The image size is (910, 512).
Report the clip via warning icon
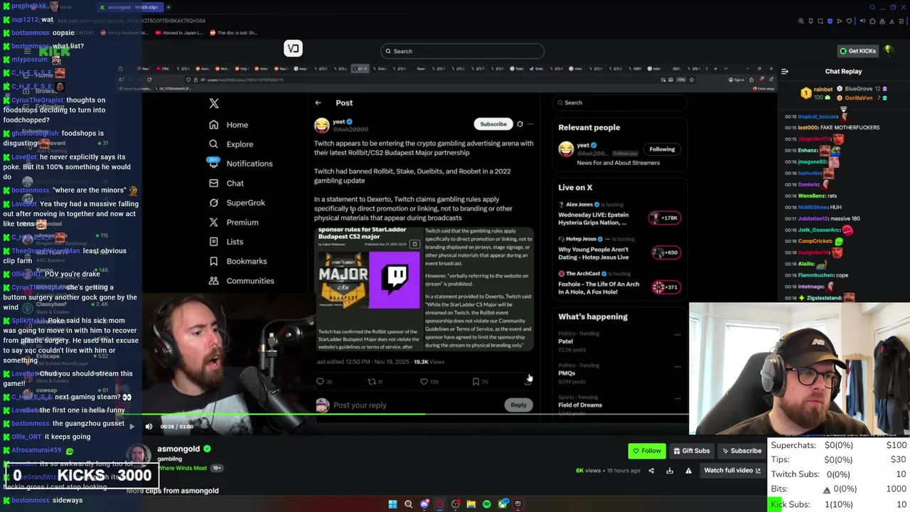pyautogui.click(x=688, y=471)
